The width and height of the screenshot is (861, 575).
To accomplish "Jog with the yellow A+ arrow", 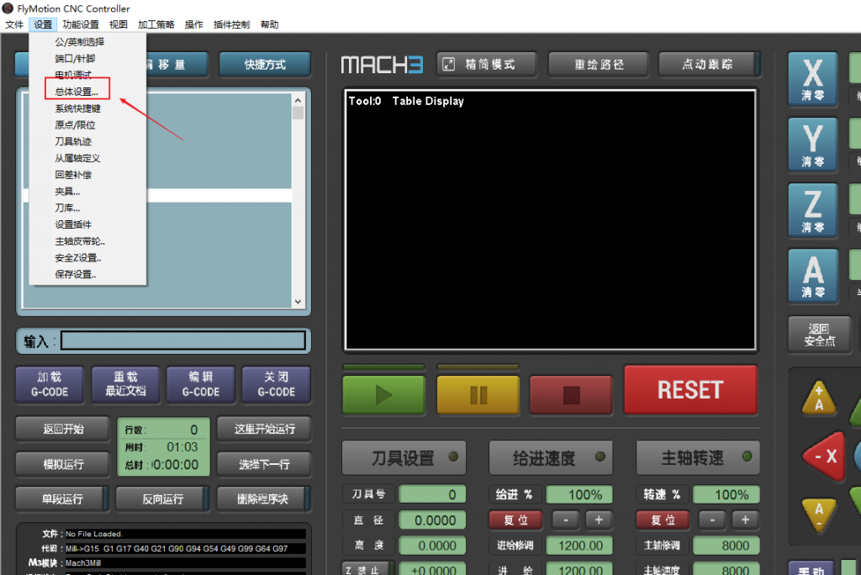I will 819,398.
